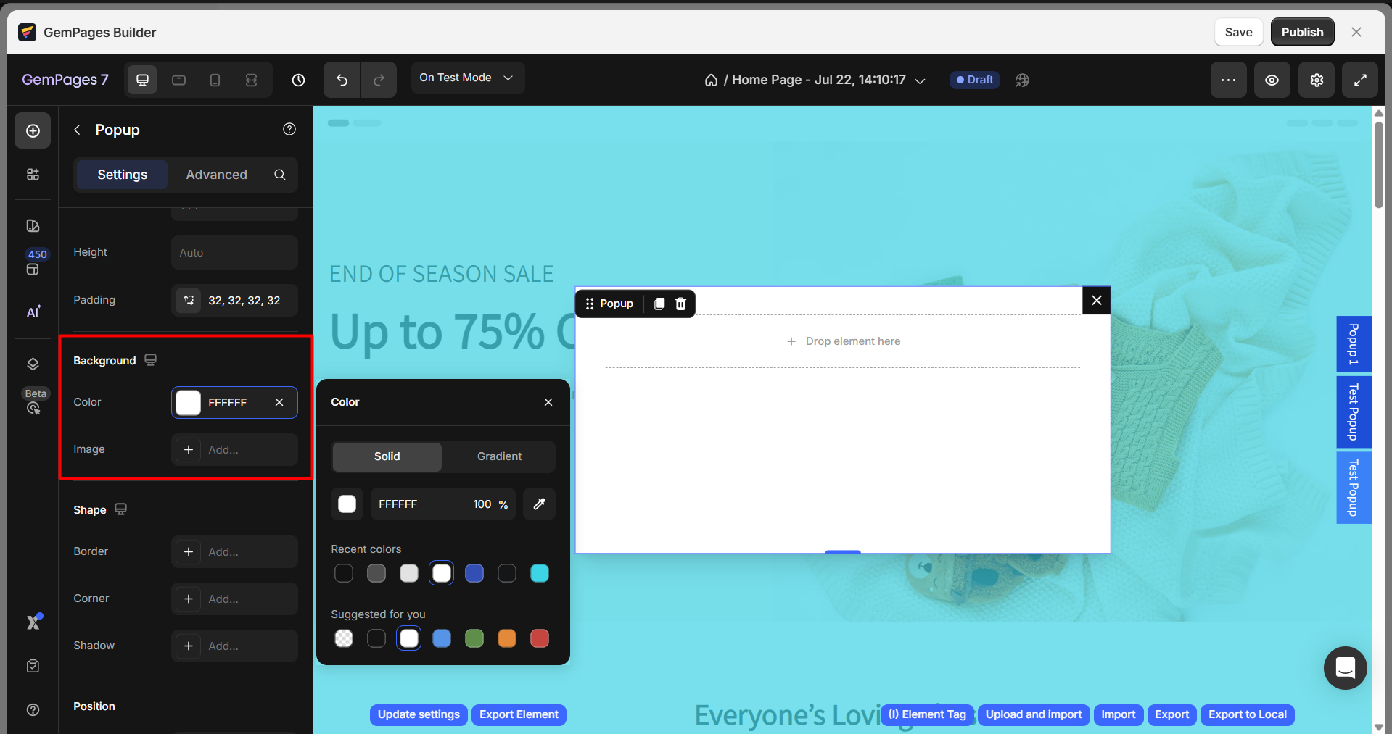1392x734 pixels.
Task: Add a background Image
Action: click(234, 450)
